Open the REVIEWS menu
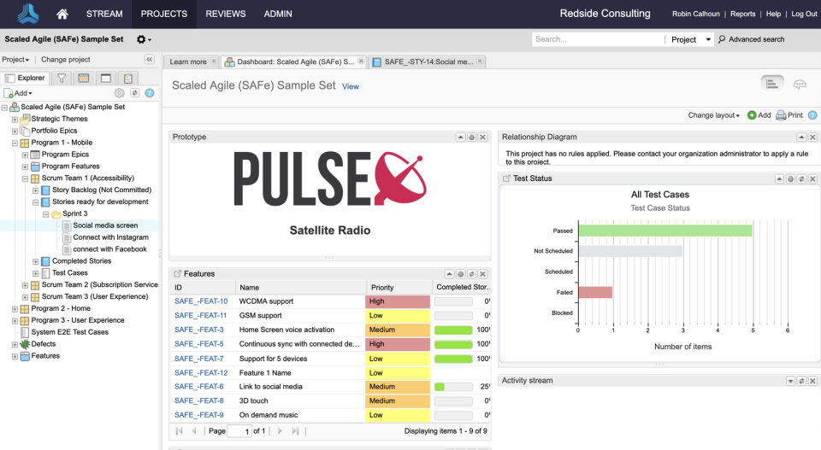 point(226,15)
